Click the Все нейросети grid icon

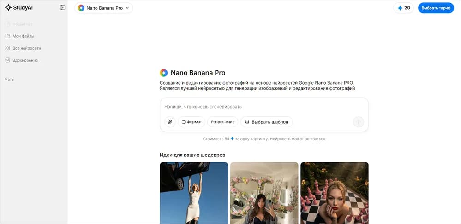8,48
